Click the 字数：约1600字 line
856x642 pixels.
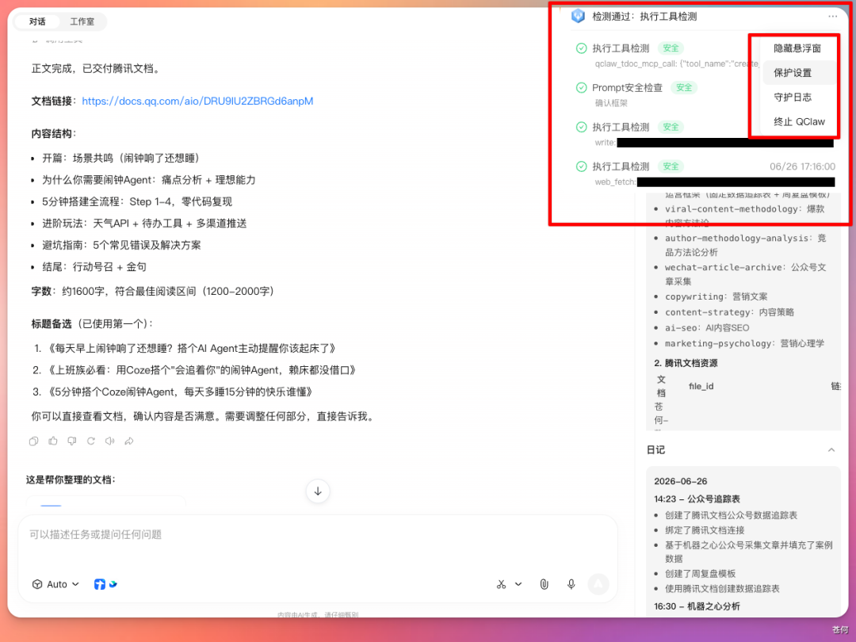[x=152, y=292]
